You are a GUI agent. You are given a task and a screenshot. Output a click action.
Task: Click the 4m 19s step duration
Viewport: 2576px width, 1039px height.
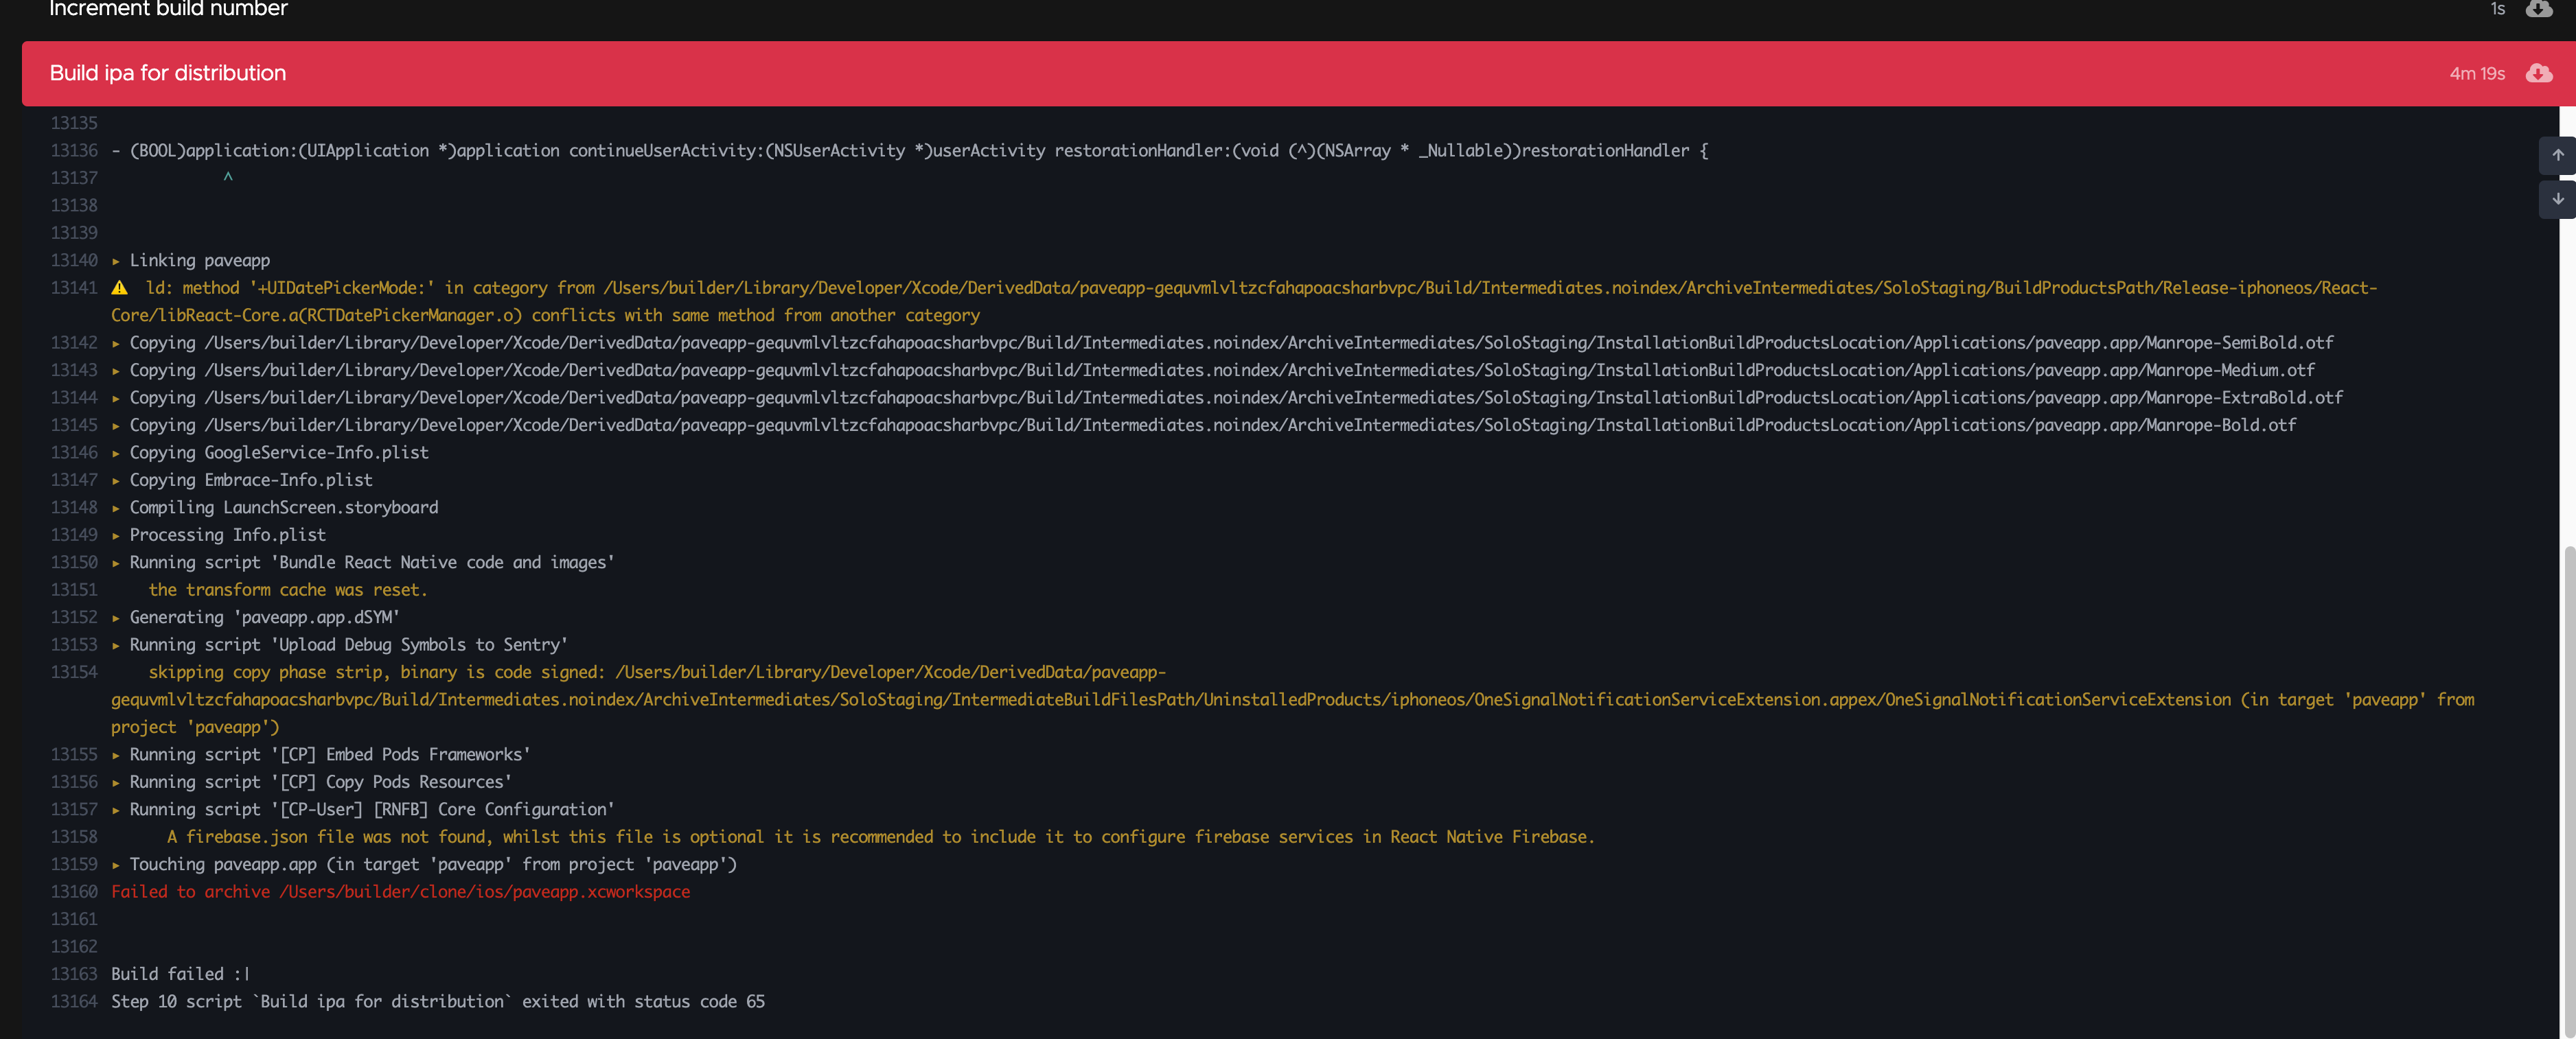(2477, 74)
